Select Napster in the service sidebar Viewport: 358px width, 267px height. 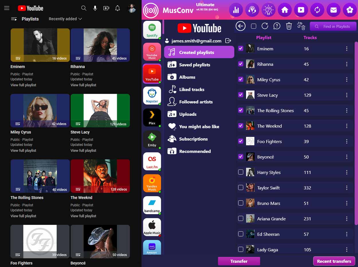tap(152, 96)
